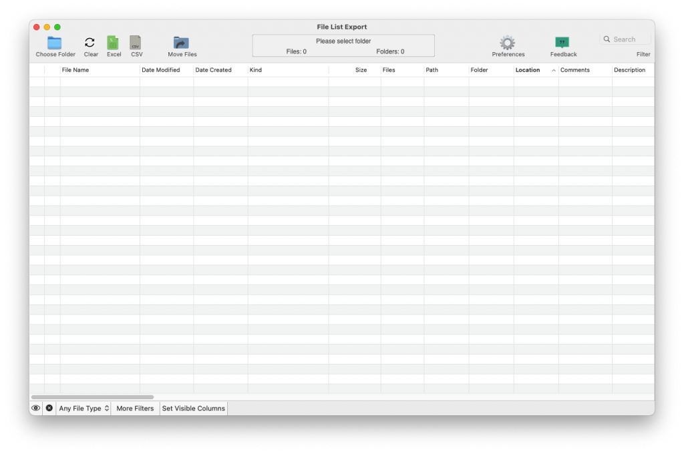Sort by File Name column
684x454 pixels.
[x=100, y=70]
